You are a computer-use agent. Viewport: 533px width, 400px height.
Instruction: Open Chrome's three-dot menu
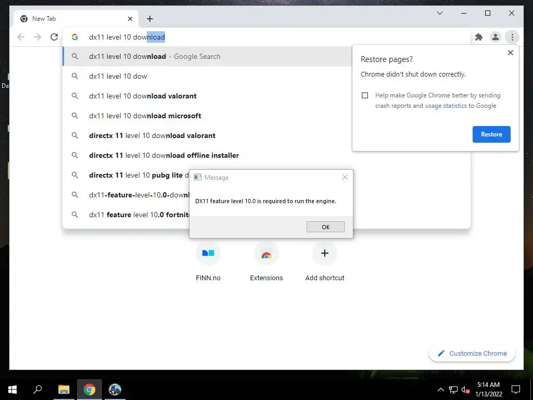512,37
